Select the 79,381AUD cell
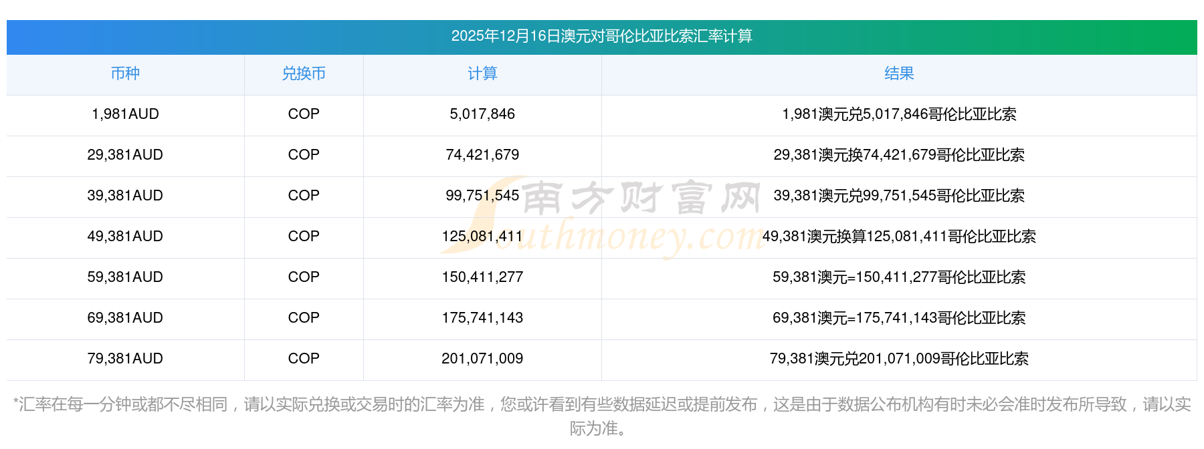 [x=125, y=359]
